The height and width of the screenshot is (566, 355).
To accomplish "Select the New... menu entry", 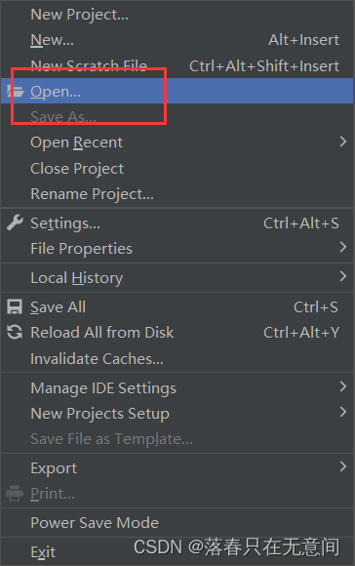I will tap(177, 40).
